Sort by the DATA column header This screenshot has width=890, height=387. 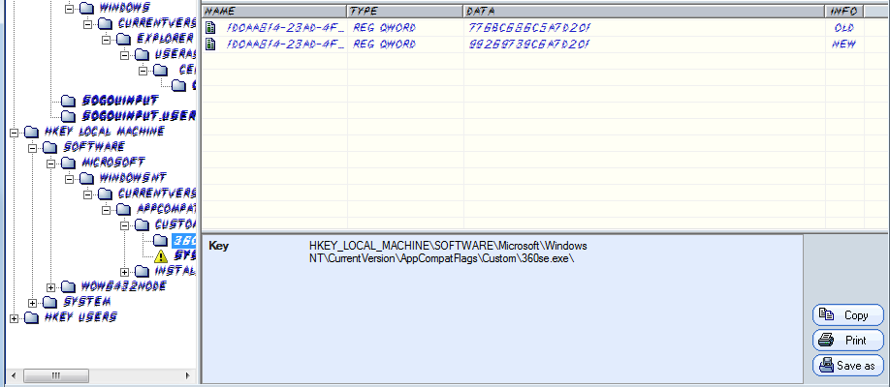point(644,12)
